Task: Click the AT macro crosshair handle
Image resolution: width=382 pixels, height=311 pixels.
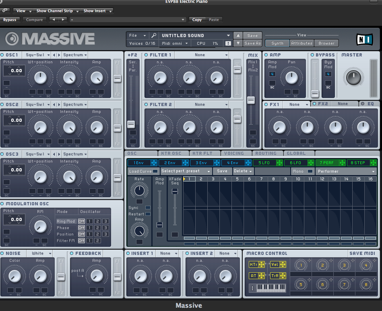Action: tap(261, 276)
